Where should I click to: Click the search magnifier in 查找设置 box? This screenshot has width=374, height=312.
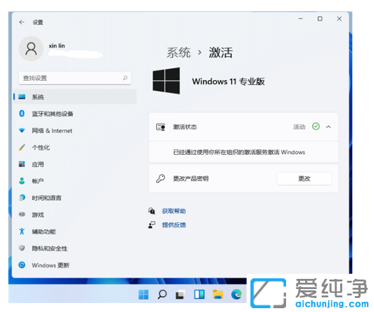pos(125,78)
